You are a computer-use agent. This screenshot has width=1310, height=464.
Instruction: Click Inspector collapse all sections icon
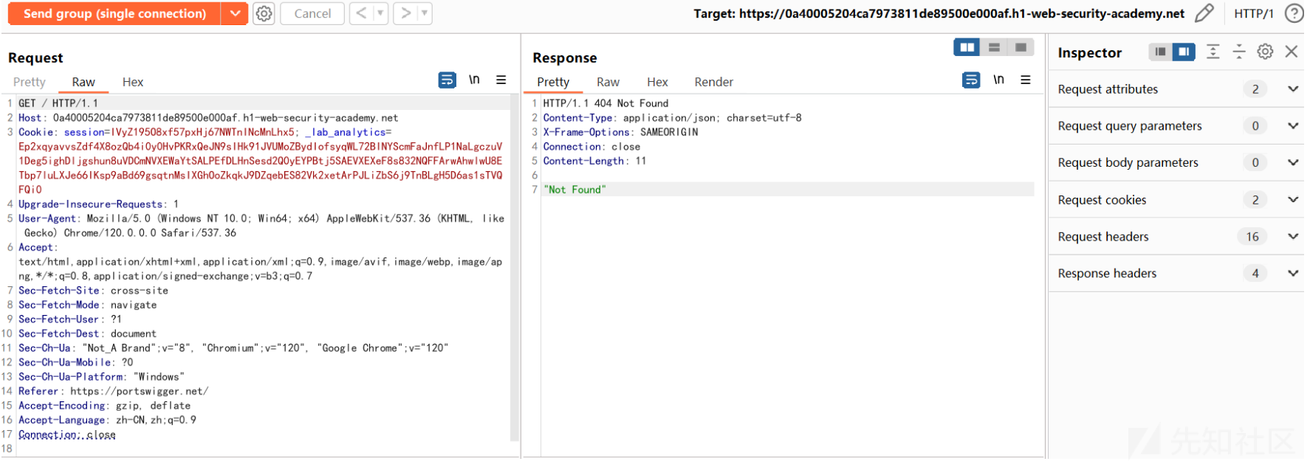tap(1239, 52)
